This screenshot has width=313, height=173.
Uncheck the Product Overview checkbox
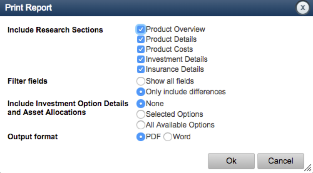(141, 29)
